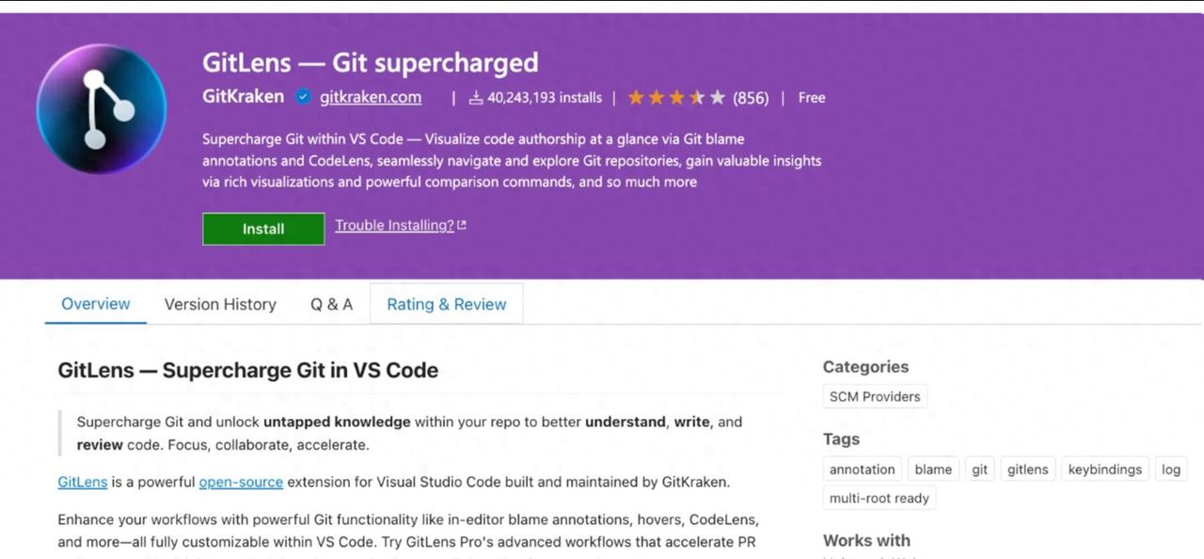Select the multi-root ready tag
The height and width of the screenshot is (559, 1204).
coord(879,498)
